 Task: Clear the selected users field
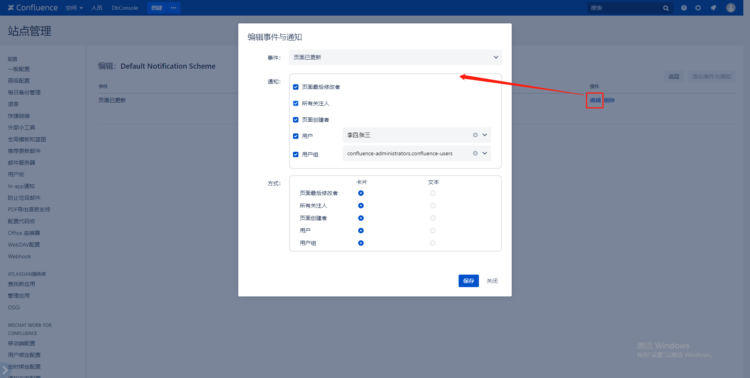tap(475, 135)
